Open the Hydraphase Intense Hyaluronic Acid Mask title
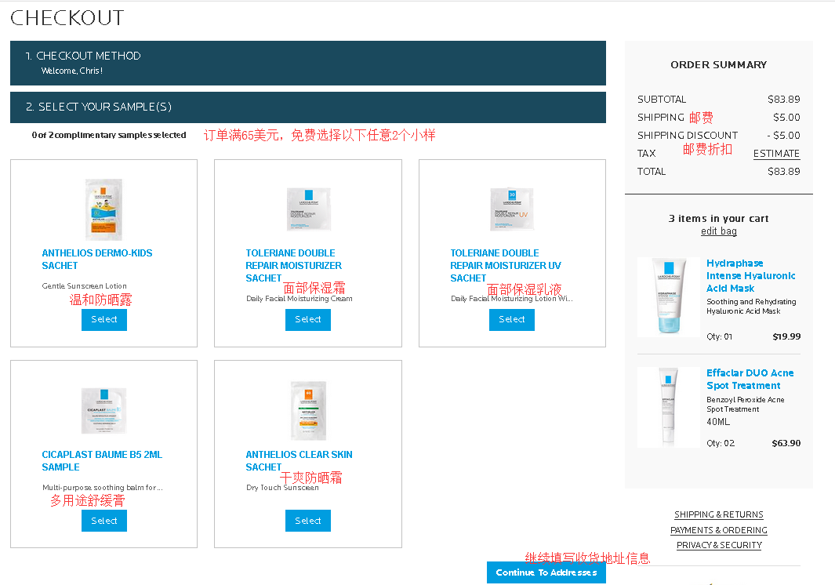Screen dimensions: 835x585 (750, 276)
